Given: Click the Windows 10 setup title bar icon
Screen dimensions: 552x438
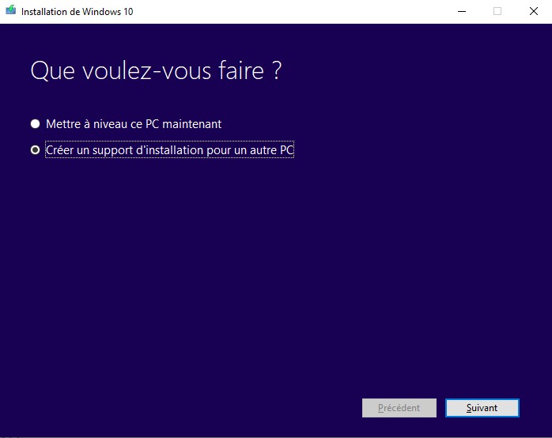Looking at the screenshot, I should (11, 9).
